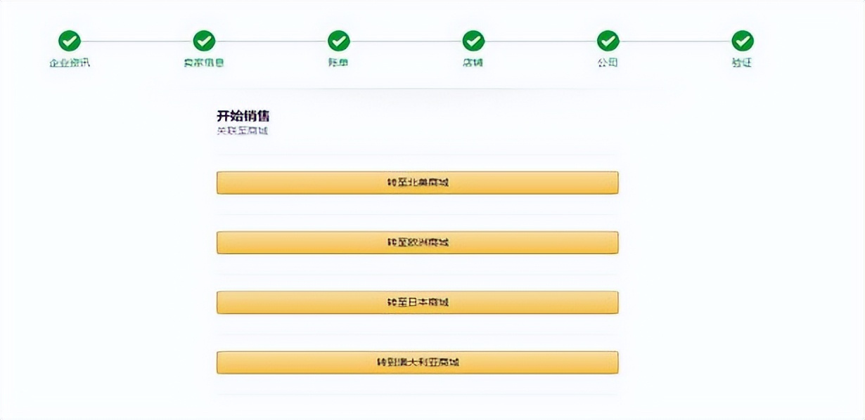865x420 pixels.
Task: Select the 验证 step label
Action: [743, 64]
